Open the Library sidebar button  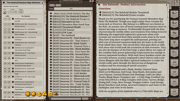coord(174,92)
